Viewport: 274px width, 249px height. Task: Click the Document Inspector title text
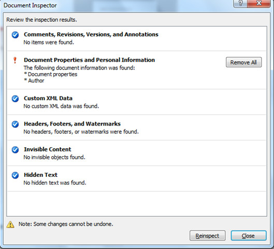(30, 5)
